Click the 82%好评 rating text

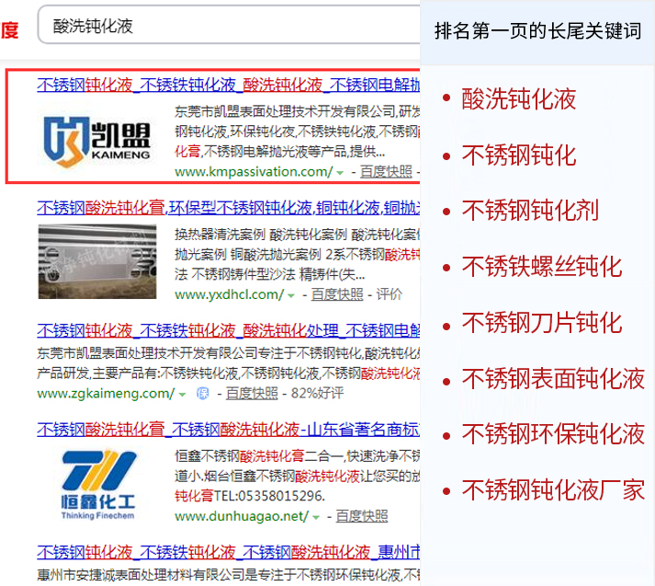318,393
